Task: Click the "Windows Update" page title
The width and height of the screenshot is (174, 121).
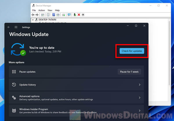Action: pos(29,34)
